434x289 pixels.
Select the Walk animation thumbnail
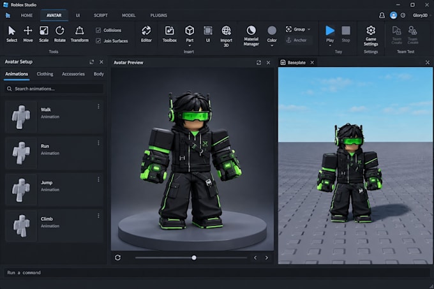tap(21, 117)
